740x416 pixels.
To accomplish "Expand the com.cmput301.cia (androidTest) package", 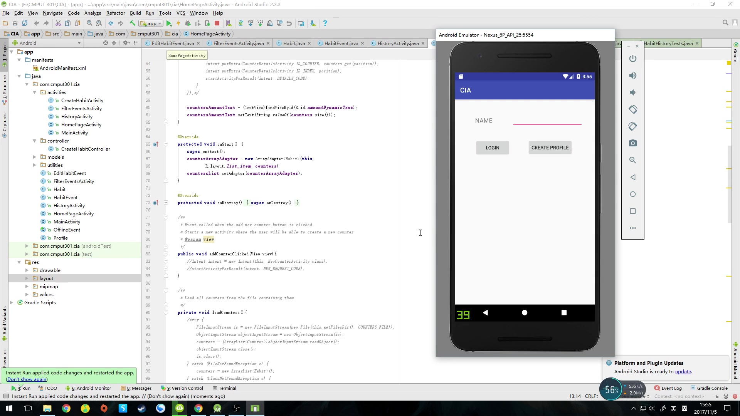I will click(27, 246).
